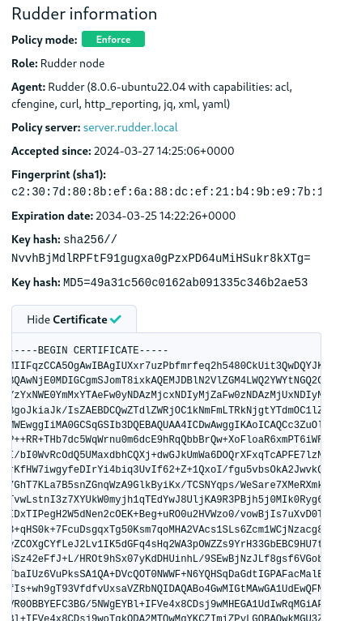Click the Policy server label
Image resolution: width=340 pixels, height=621 pixels.
click(x=46, y=127)
